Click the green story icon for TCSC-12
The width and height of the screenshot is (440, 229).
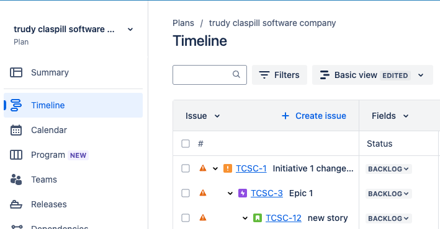[258, 218]
